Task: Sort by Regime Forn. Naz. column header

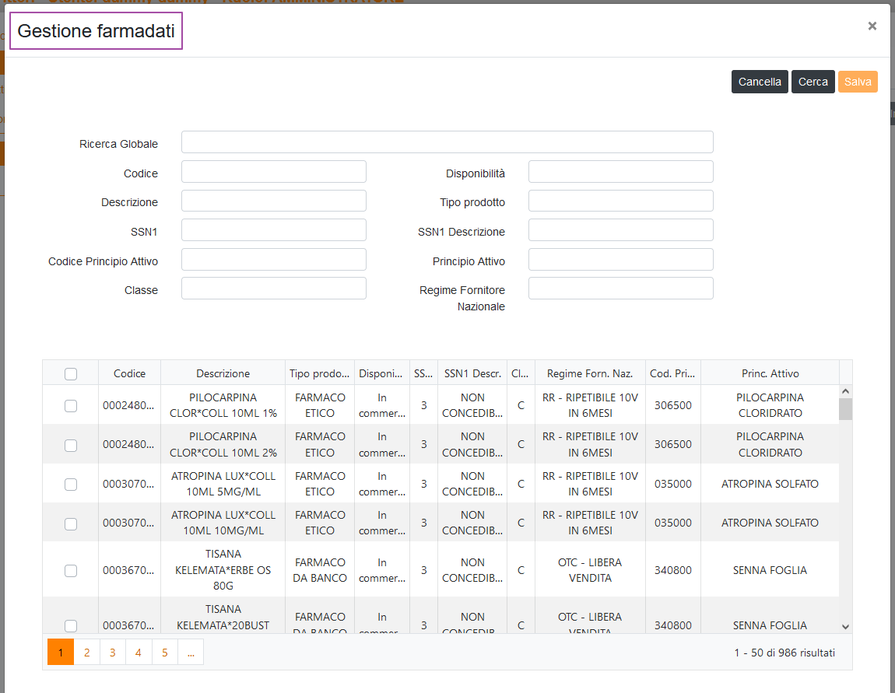Action: coord(589,373)
